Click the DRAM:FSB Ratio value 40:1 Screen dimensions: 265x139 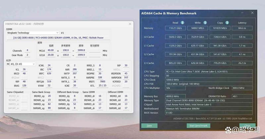242,96
